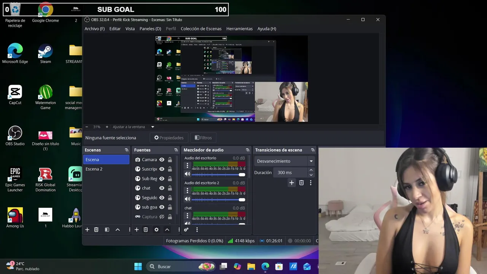Click Buscar search box on taskbar
This screenshot has width=487, height=274.
[x=181, y=266]
